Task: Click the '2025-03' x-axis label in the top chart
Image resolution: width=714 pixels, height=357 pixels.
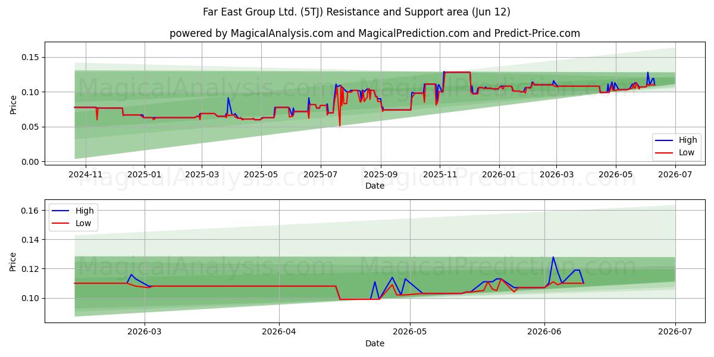Action: pyautogui.click(x=201, y=174)
